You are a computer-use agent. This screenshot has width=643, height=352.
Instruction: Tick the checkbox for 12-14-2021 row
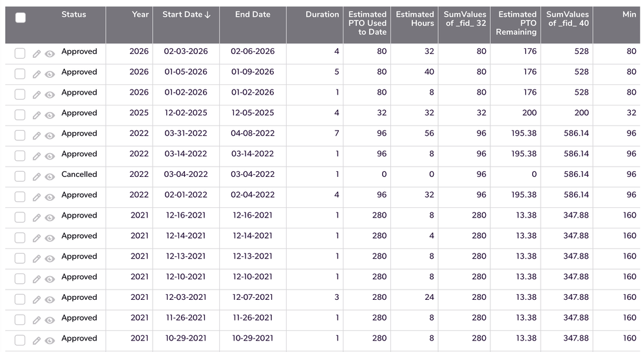[20, 237]
